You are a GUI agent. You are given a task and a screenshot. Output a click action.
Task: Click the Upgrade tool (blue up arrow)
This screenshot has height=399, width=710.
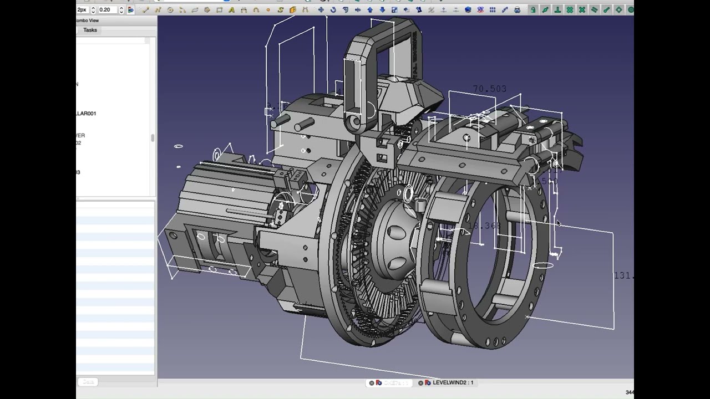(369, 10)
